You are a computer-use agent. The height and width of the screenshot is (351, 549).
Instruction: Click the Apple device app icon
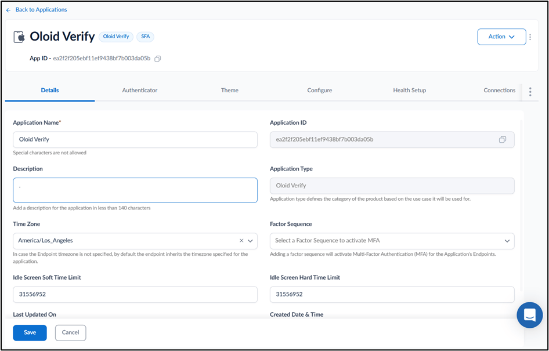(x=19, y=37)
